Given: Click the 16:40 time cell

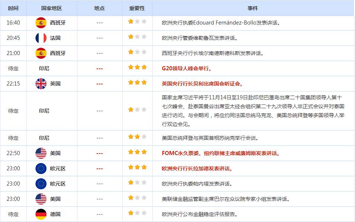Looking at the screenshot, I should point(13,23).
